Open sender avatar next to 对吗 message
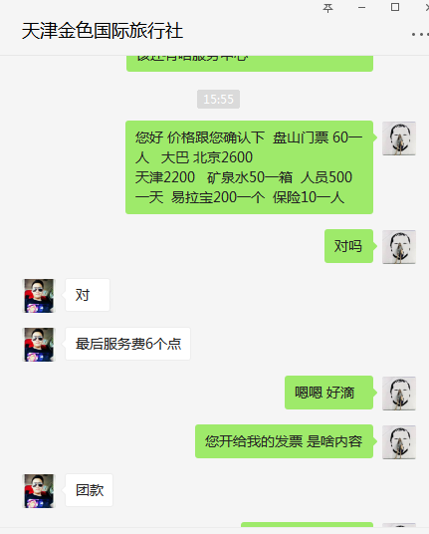 coord(399,247)
